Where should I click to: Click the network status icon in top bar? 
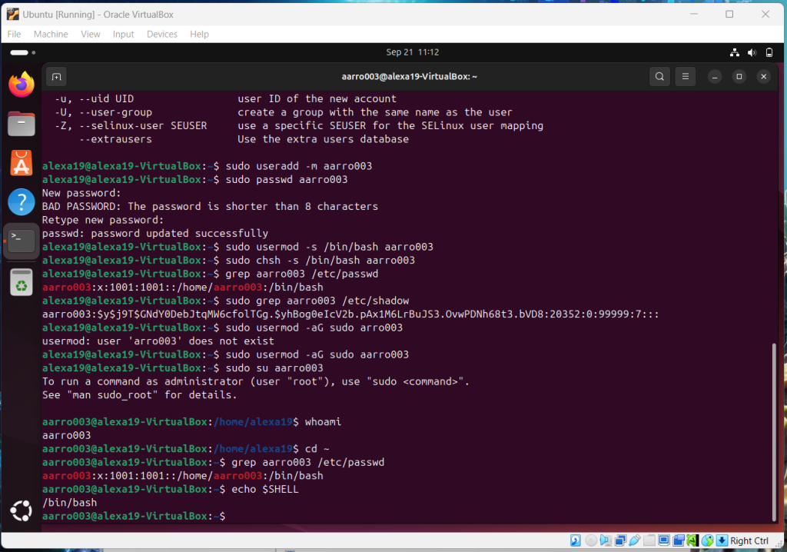pyautogui.click(x=734, y=52)
